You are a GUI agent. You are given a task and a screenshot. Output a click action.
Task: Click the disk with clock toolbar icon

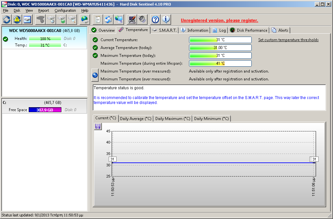pos(51,20)
